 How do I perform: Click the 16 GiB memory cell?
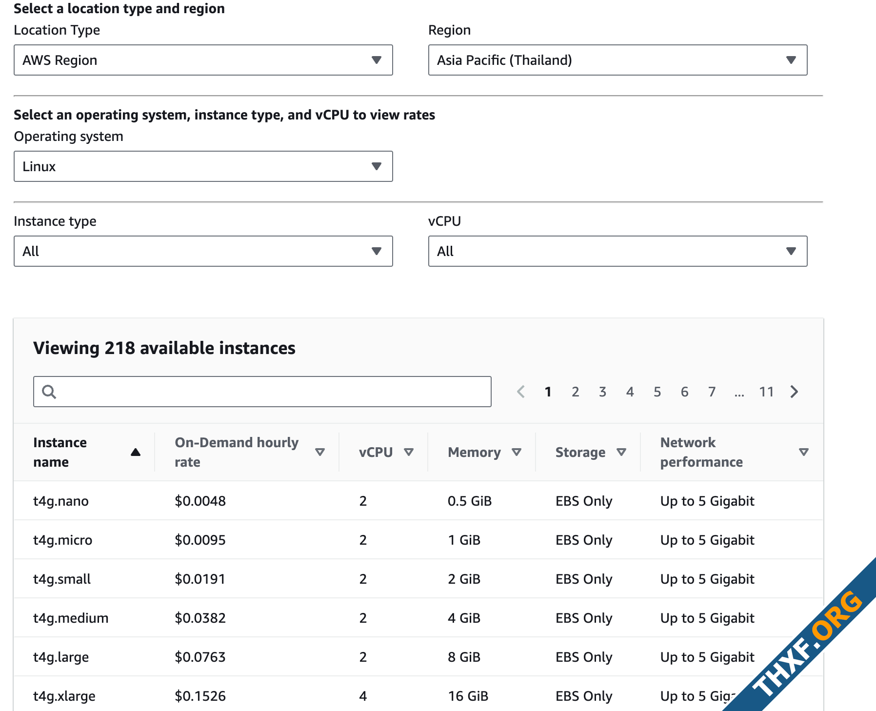tap(468, 696)
